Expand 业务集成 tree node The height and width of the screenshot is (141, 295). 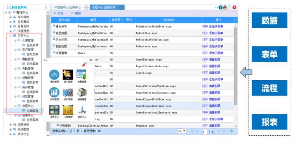coord(11,22)
